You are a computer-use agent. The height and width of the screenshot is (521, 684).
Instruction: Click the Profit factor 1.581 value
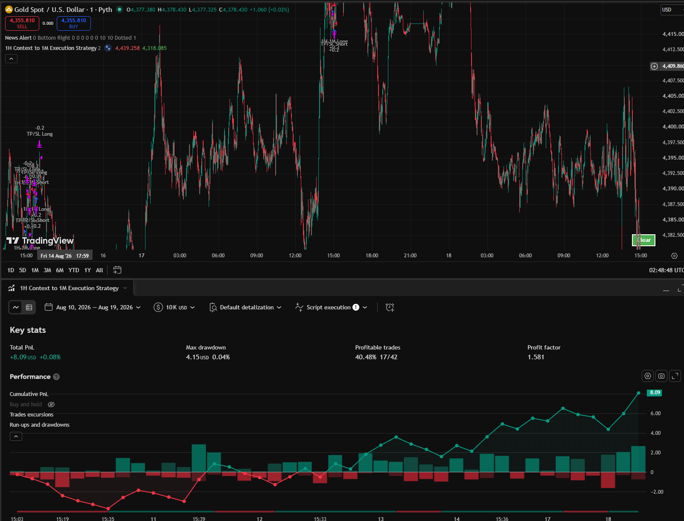tap(536, 357)
